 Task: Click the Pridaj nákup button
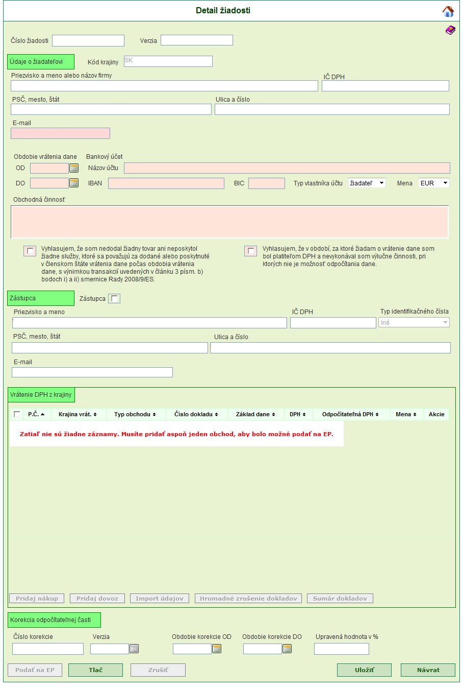coord(37,599)
